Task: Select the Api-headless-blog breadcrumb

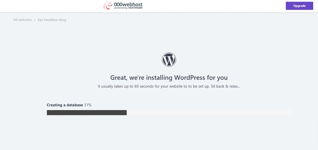Action: [x=52, y=20]
